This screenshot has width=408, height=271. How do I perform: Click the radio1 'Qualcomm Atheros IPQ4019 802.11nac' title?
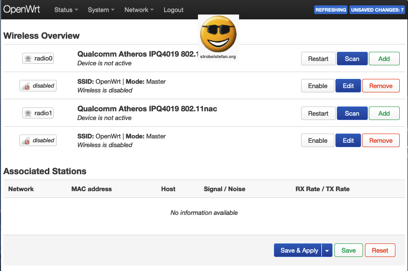pos(147,108)
